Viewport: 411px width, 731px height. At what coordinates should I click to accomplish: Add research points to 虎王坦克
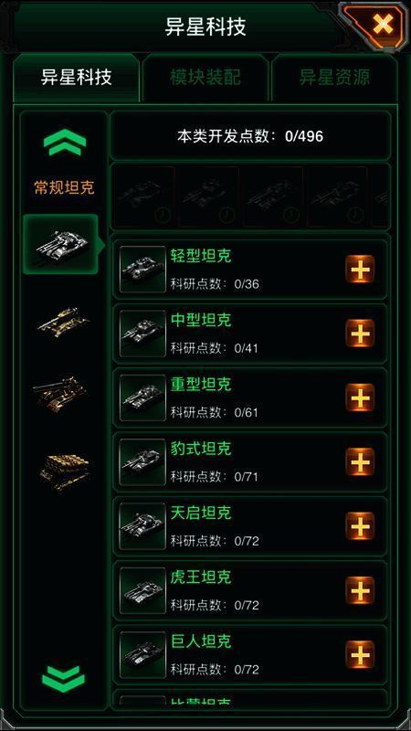(x=360, y=590)
